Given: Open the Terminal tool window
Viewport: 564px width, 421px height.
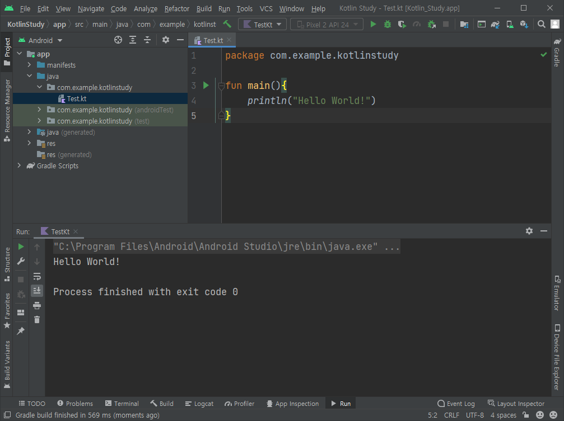Looking at the screenshot, I should [122, 404].
